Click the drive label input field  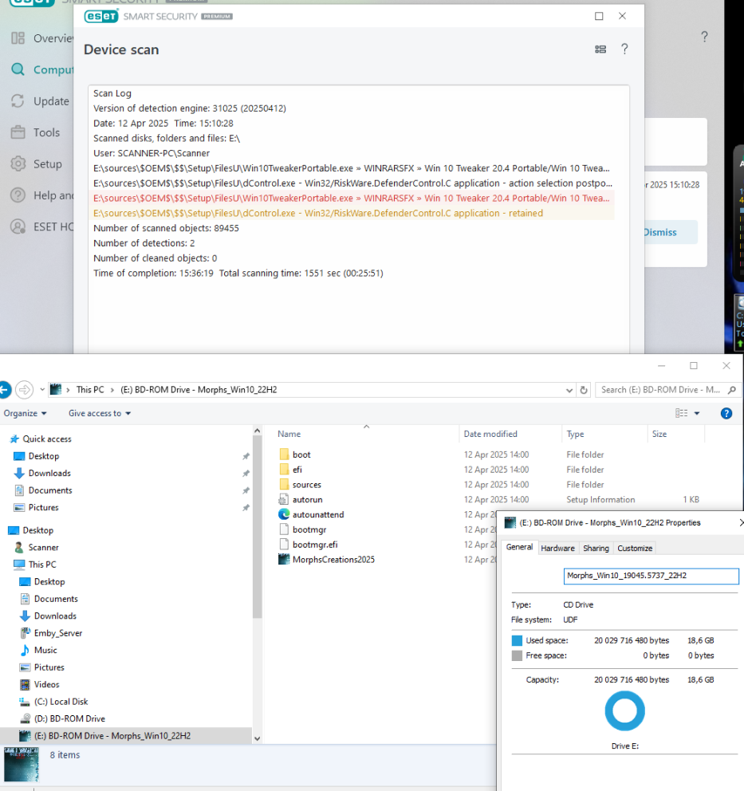pyautogui.click(x=651, y=576)
